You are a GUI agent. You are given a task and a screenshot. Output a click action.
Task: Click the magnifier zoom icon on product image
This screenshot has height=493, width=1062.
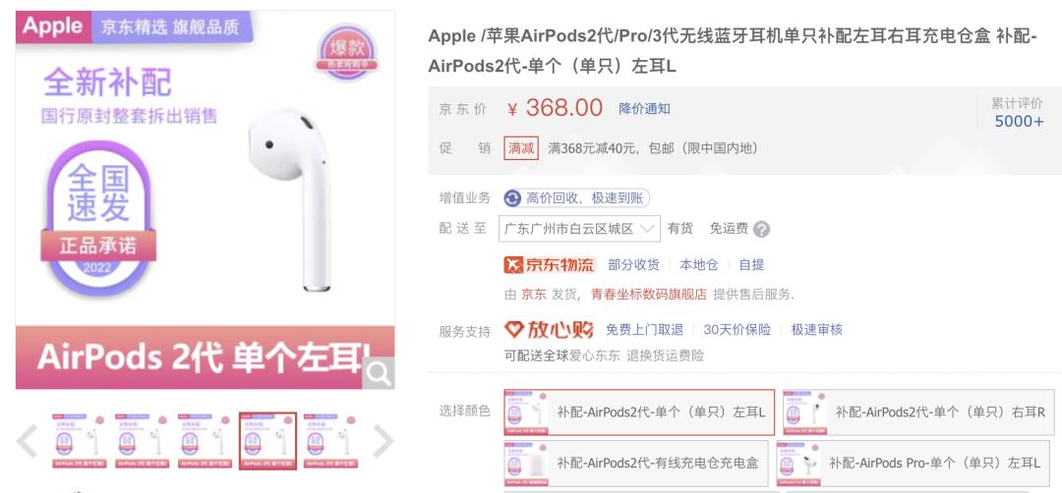378,372
